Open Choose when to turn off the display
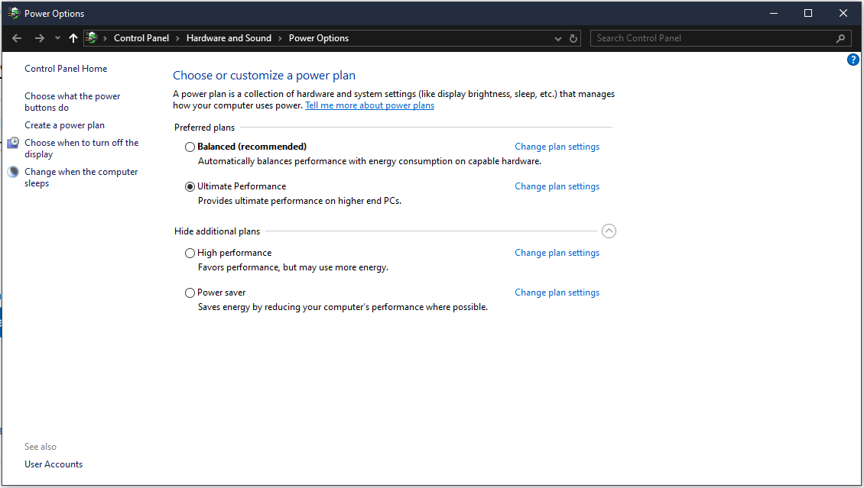Image resolution: width=864 pixels, height=488 pixels. (x=82, y=149)
